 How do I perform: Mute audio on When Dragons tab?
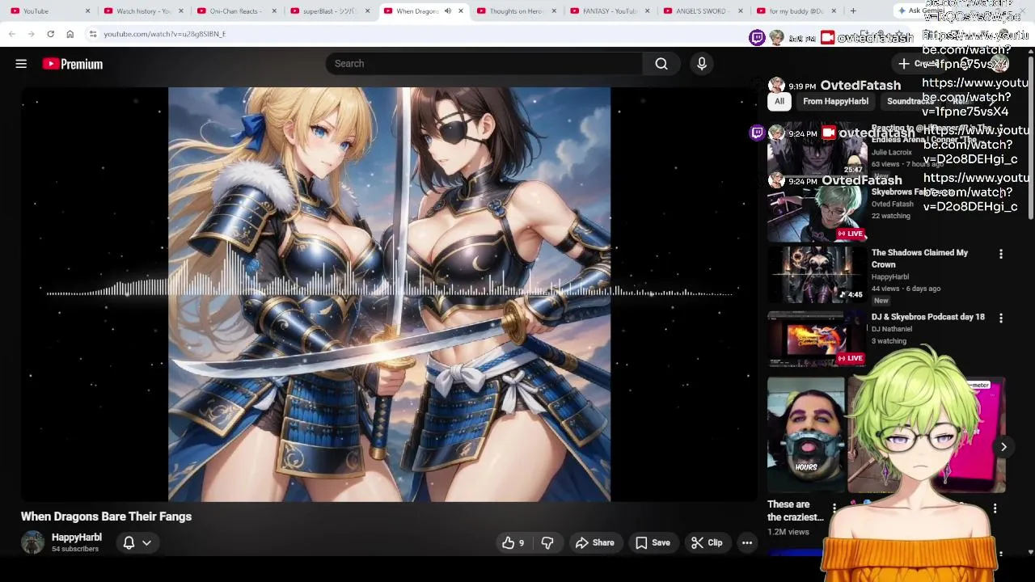click(x=448, y=11)
